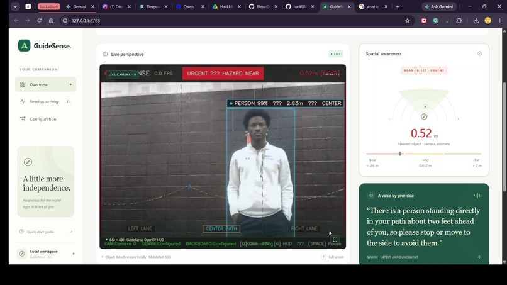Open the Configuration sidebar item
Image resolution: width=507 pixels, height=285 pixels.
point(45,119)
